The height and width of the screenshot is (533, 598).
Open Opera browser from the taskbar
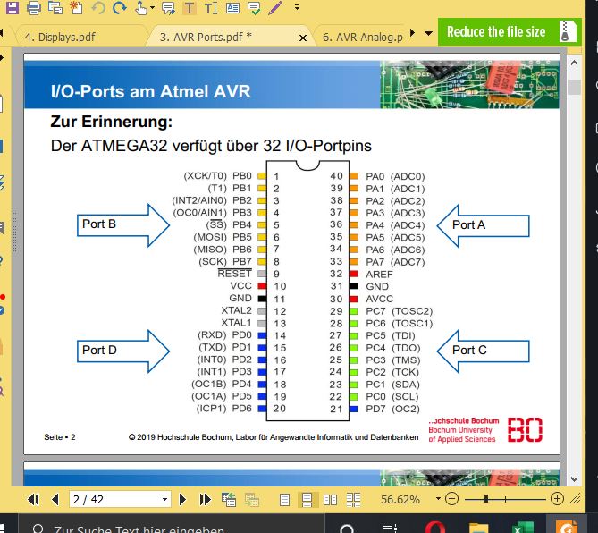click(x=434, y=528)
